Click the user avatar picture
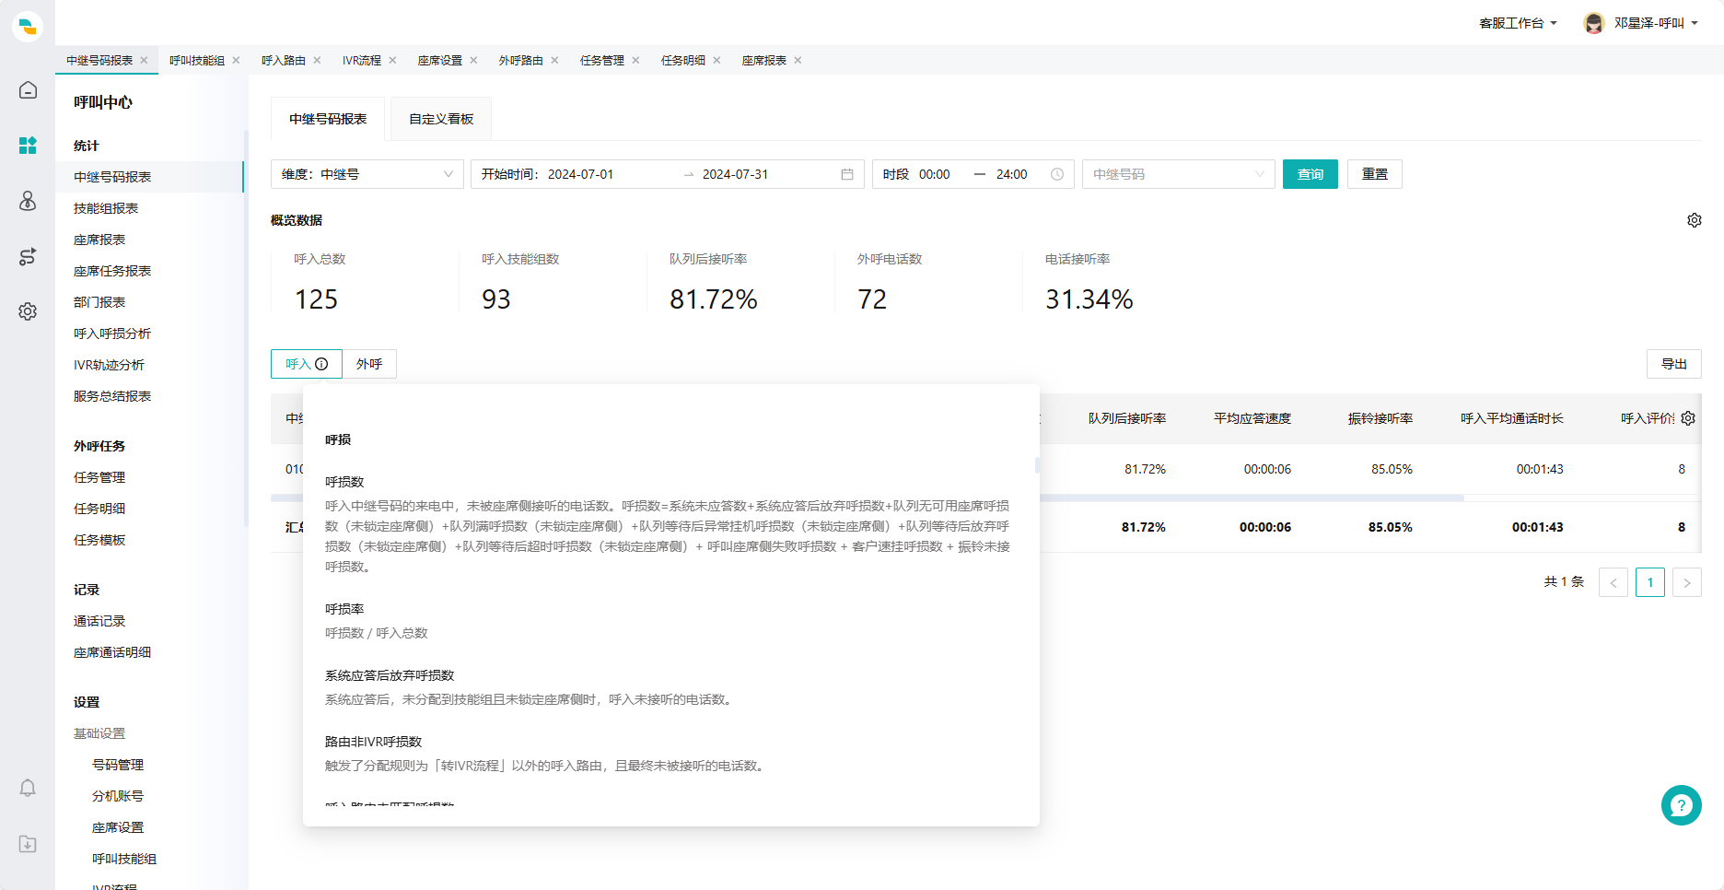This screenshot has height=890, width=1724. point(1594,23)
